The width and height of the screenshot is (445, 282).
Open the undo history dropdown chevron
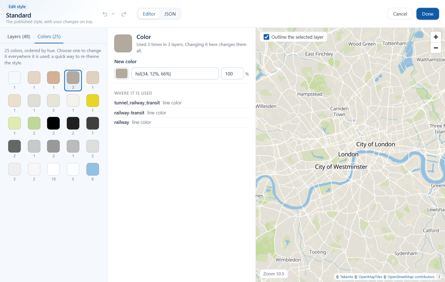pyautogui.click(x=113, y=14)
